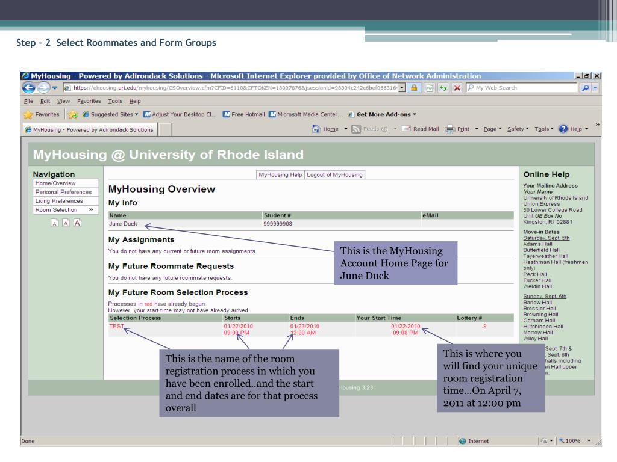Open the Edit menu

coord(45,101)
